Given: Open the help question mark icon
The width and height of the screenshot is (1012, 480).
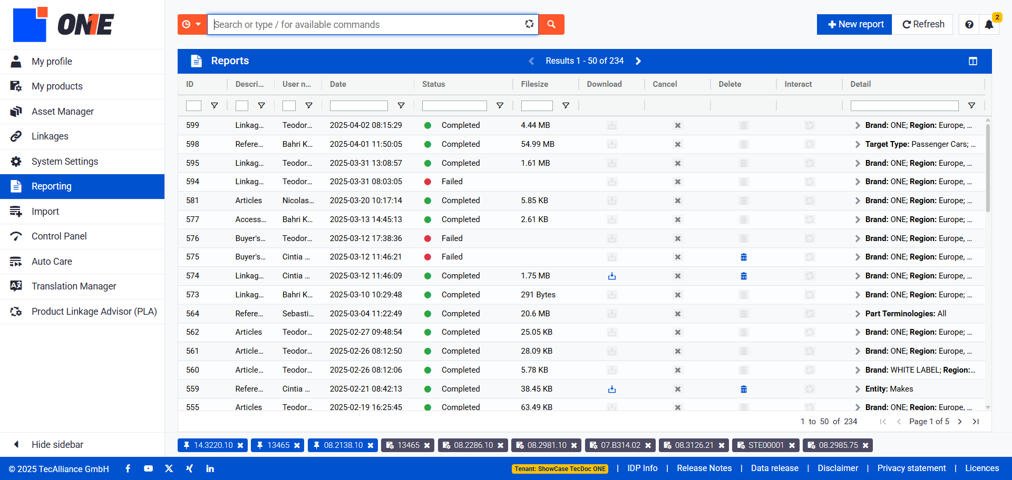Looking at the screenshot, I should (969, 24).
